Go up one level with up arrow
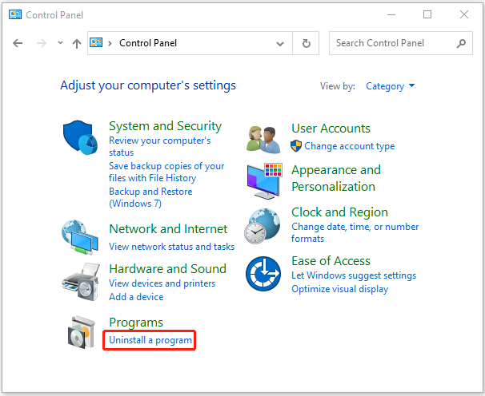Image resolution: width=485 pixels, height=396 pixels. tap(77, 44)
